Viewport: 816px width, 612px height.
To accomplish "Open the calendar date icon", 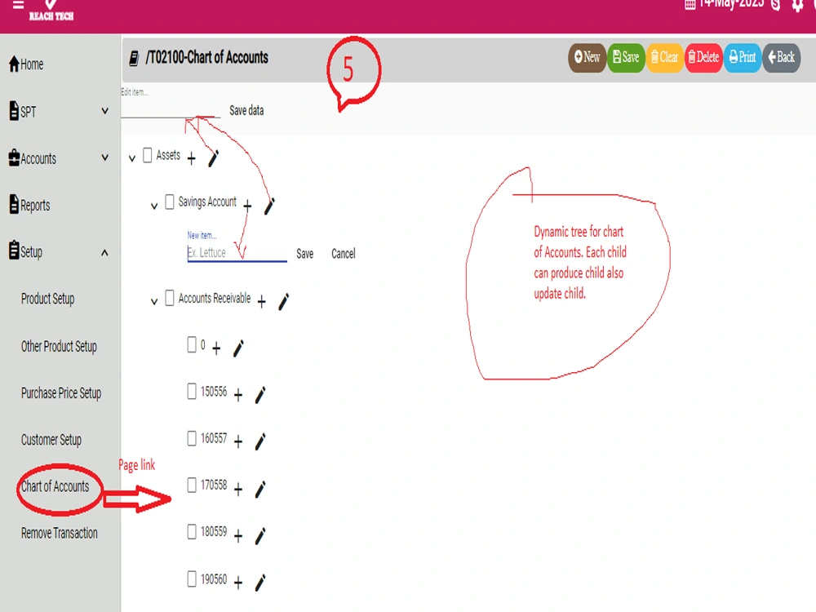I will click(690, 5).
